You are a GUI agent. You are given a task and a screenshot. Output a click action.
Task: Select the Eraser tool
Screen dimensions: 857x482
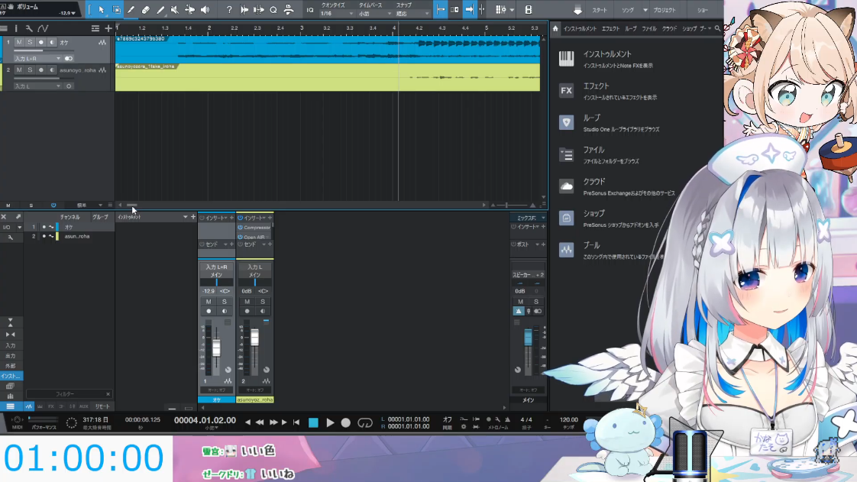pos(145,10)
